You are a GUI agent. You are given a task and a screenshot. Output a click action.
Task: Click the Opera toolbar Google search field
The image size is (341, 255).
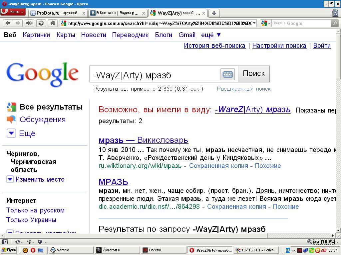point(301,23)
